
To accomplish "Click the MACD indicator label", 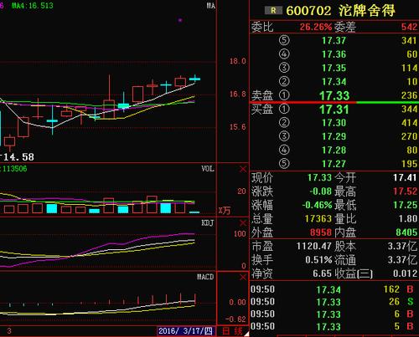I will 205,277.
